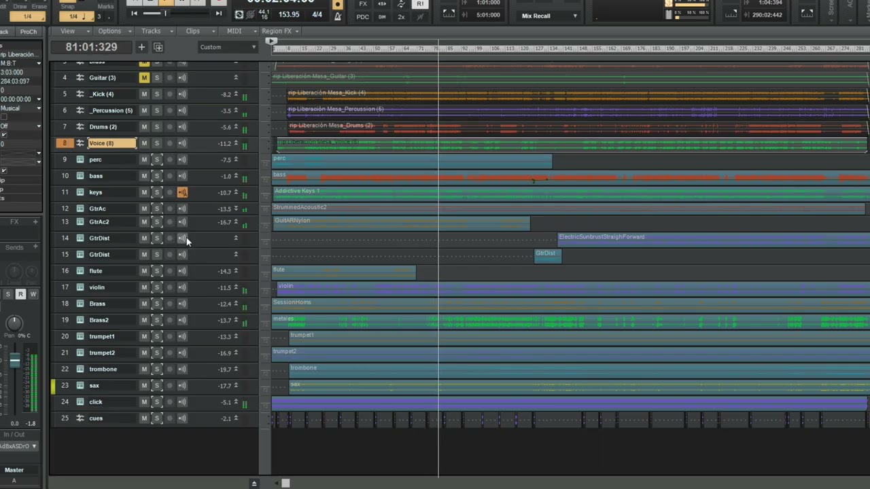Image resolution: width=870 pixels, height=489 pixels.
Task: Click the 2x upsampling button
Action: [x=401, y=16]
